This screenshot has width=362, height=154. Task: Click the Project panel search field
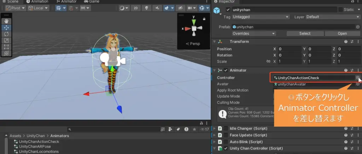[113, 130]
